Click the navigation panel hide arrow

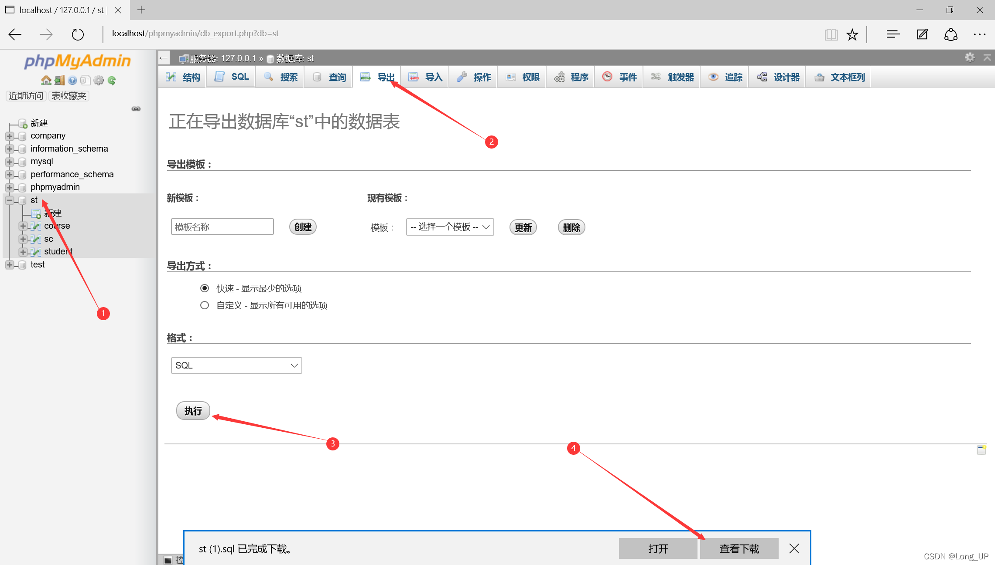pyautogui.click(x=164, y=58)
